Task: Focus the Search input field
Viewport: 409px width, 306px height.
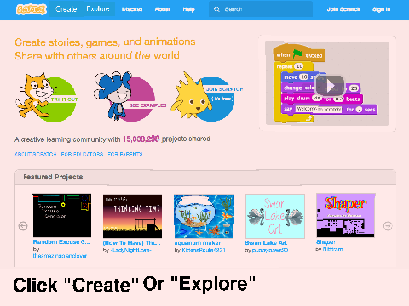Action: pyautogui.click(x=261, y=9)
